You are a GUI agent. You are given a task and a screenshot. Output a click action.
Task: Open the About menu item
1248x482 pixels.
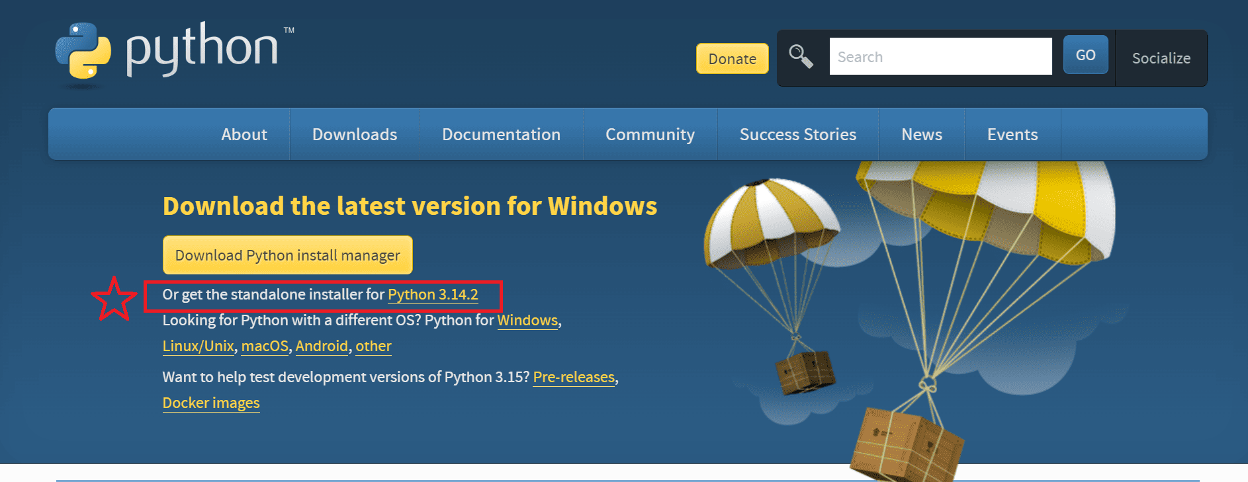244,134
